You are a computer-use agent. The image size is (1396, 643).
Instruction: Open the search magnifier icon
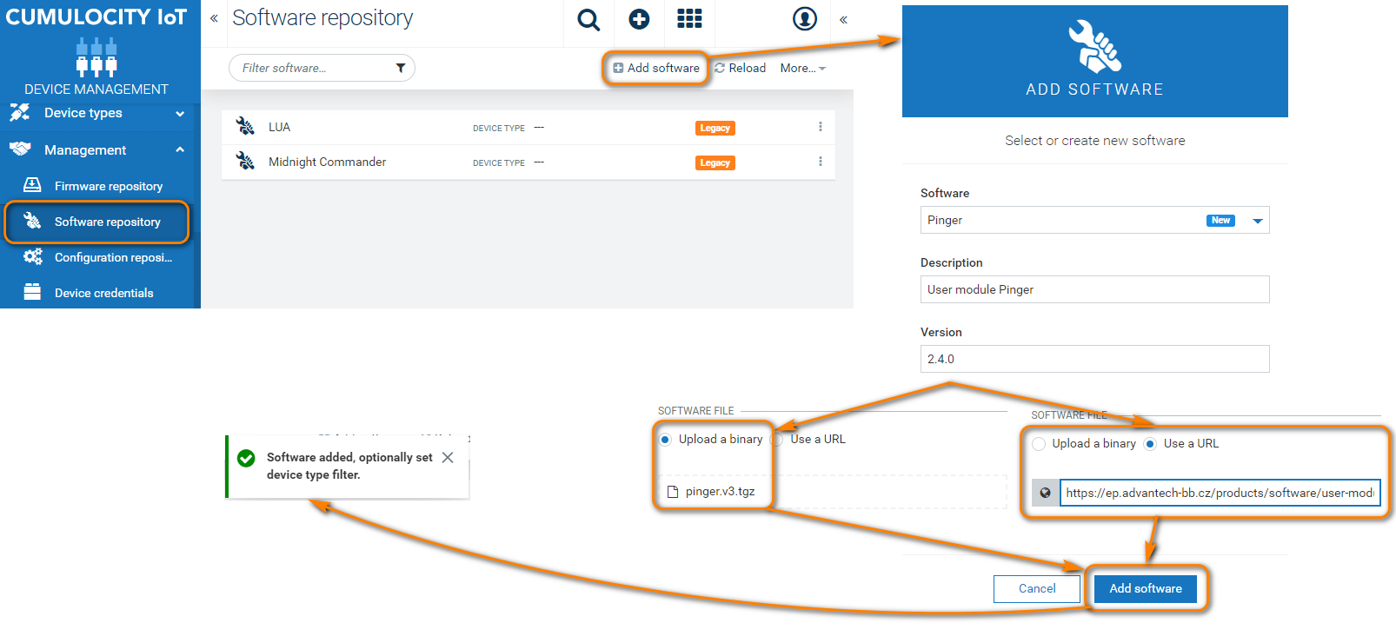[588, 19]
